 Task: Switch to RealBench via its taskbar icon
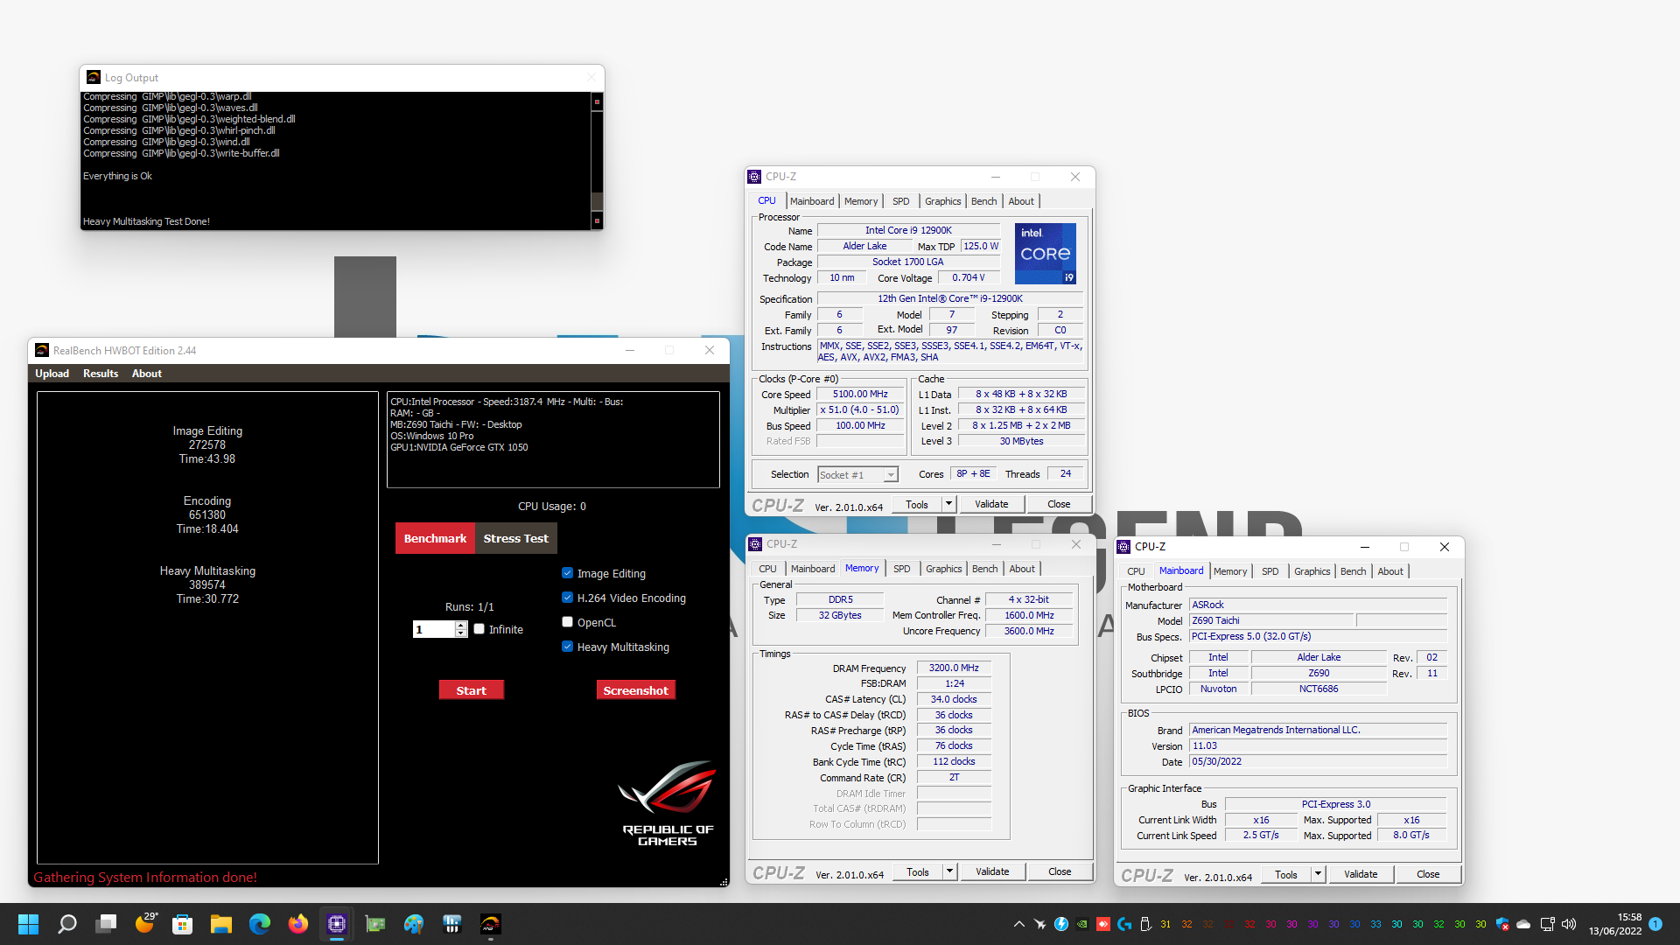coord(491,924)
